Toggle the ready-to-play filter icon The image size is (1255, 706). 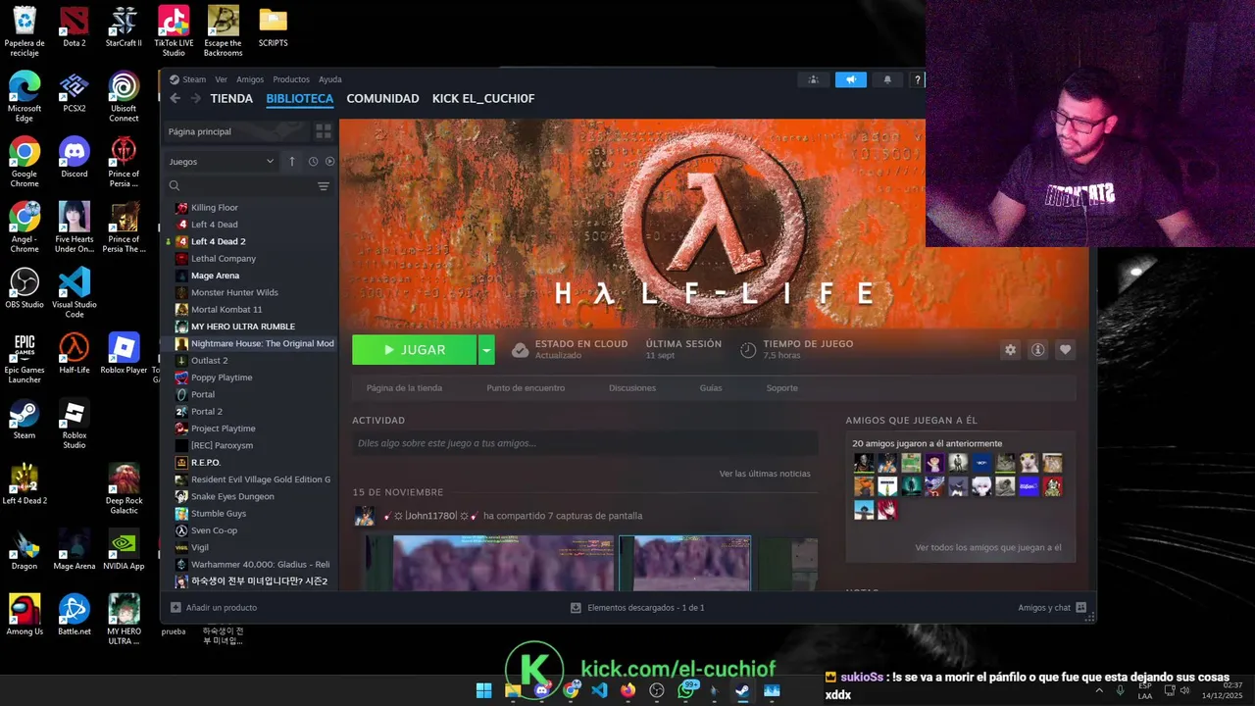pyautogui.click(x=329, y=162)
